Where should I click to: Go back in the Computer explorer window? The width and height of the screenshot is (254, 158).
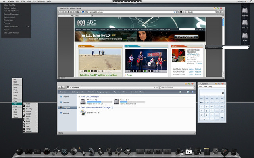(x=60, y=87)
